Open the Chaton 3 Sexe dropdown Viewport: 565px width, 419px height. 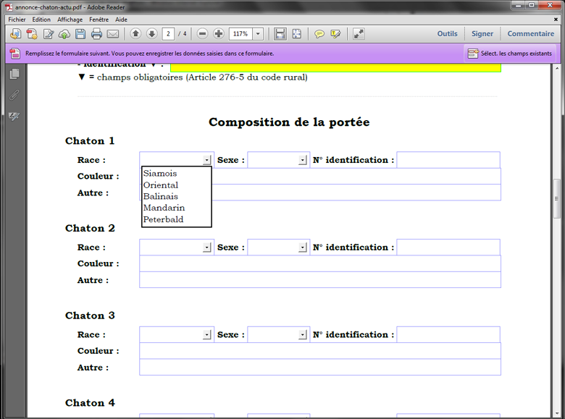click(303, 335)
